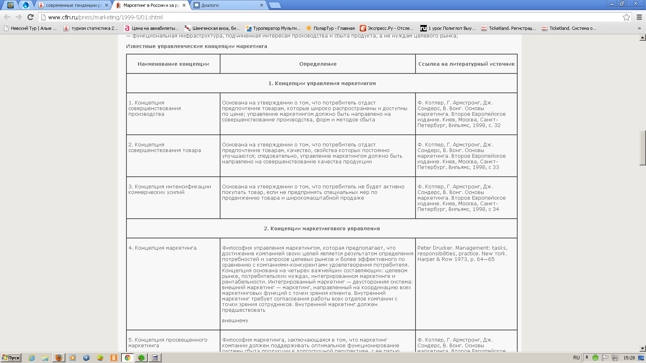
Task: Open the Пуск start menu
Action: click(x=11, y=358)
